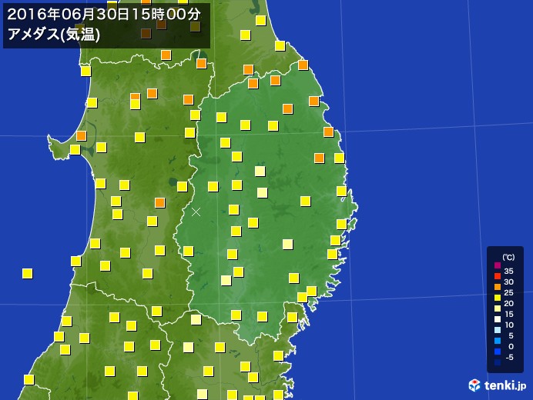Click the red legend swatch above 30
Viewport: 533px width, 400px height.
coord(498,276)
